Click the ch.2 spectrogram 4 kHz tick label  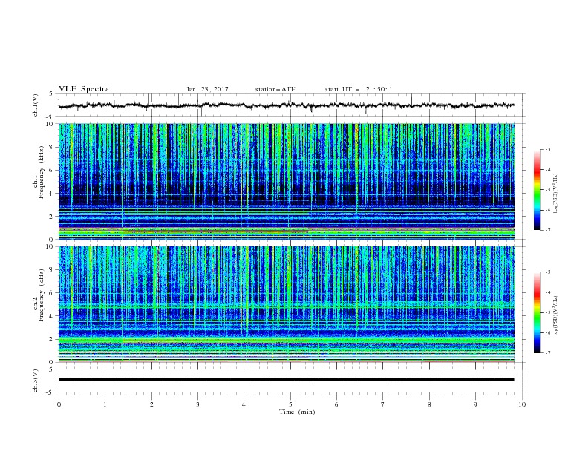[x=51, y=316]
